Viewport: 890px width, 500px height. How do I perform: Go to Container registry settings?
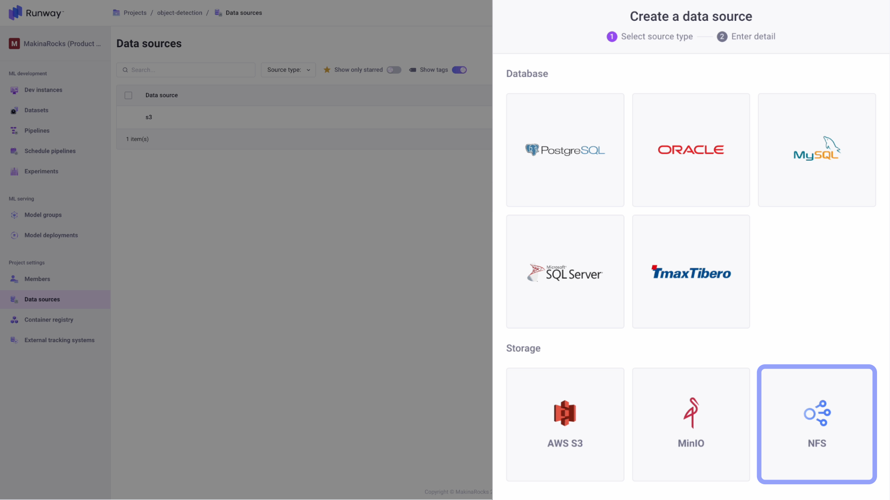[55, 320]
